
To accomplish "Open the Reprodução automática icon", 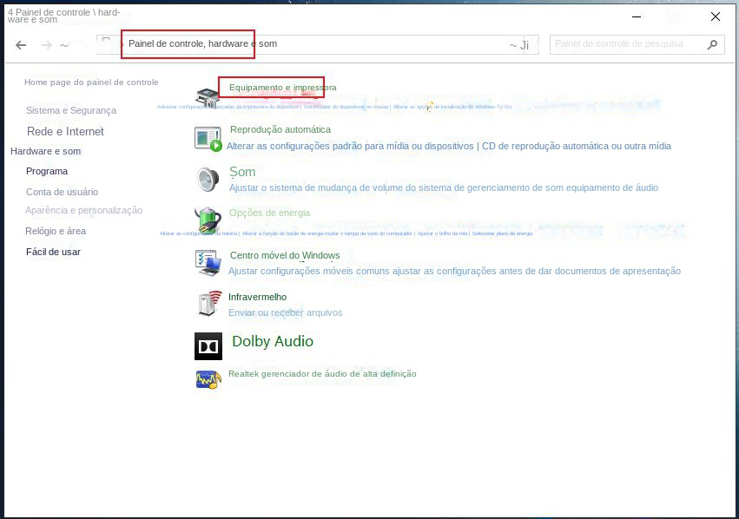I will click(208, 137).
